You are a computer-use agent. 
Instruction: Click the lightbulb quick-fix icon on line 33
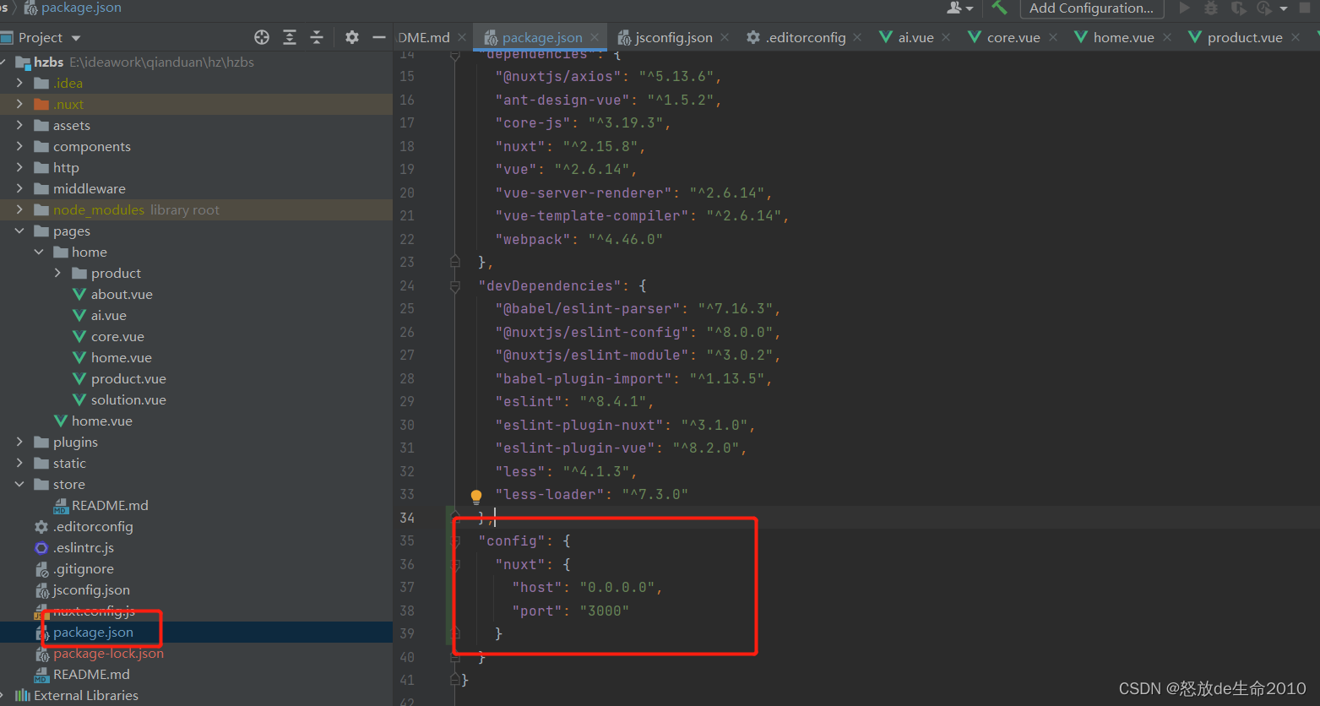476,497
